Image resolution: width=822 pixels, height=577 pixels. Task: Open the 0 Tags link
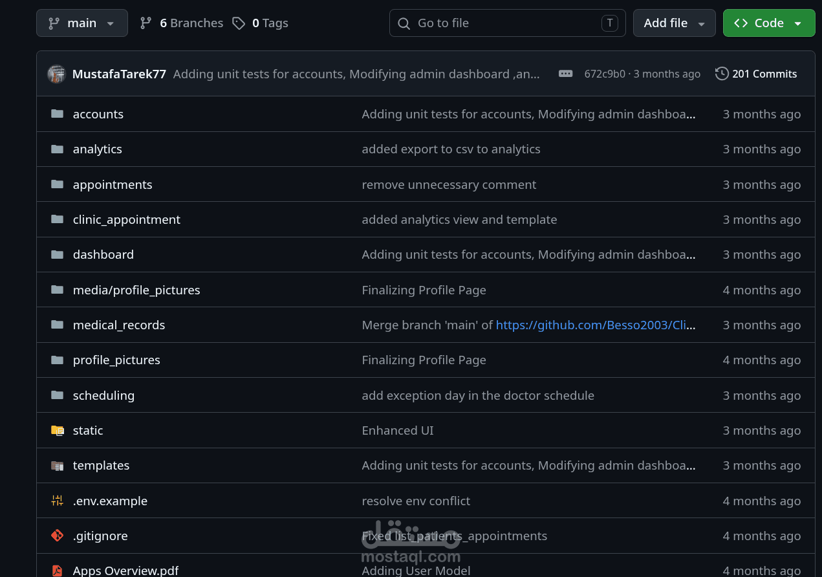click(x=261, y=23)
